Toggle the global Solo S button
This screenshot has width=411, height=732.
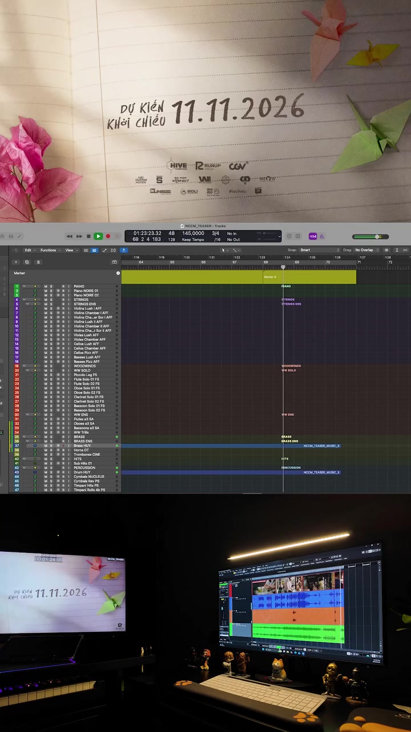click(x=38, y=262)
